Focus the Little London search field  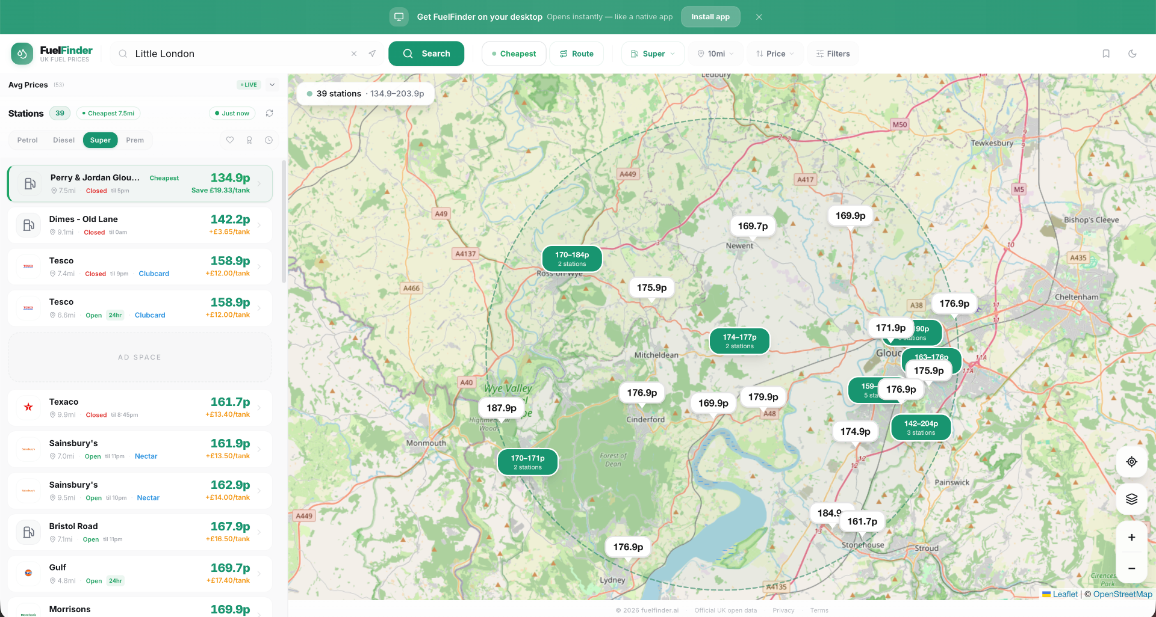(x=240, y=54)
